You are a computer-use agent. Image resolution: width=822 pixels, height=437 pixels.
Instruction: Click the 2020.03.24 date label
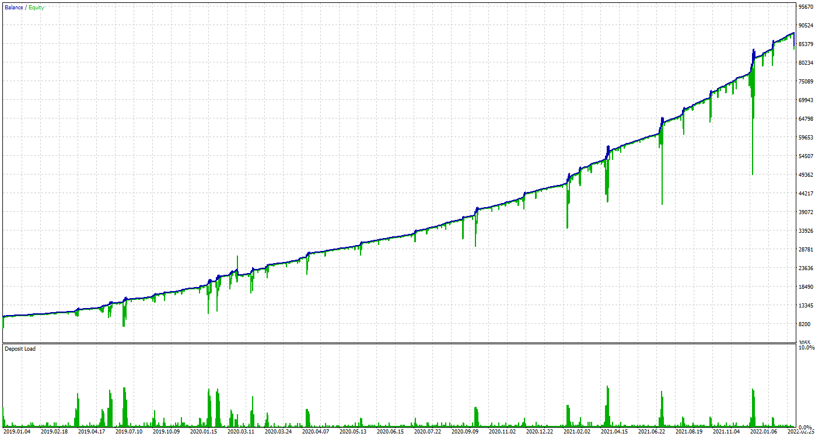279,432
